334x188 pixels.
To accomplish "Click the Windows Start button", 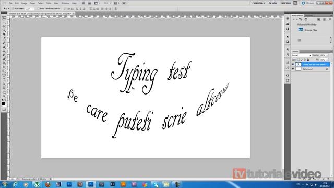I will point(4,184).
